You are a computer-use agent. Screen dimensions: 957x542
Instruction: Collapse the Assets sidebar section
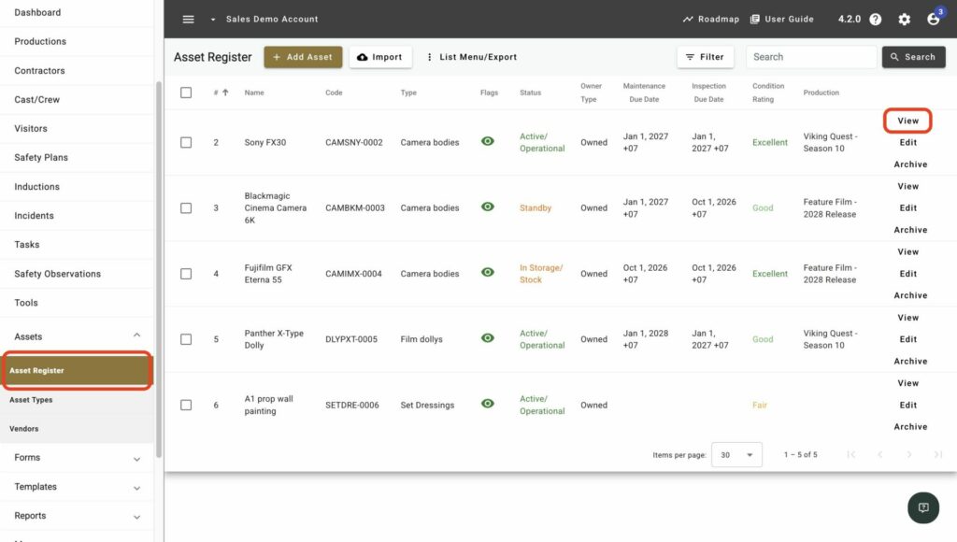pos(136,335)
